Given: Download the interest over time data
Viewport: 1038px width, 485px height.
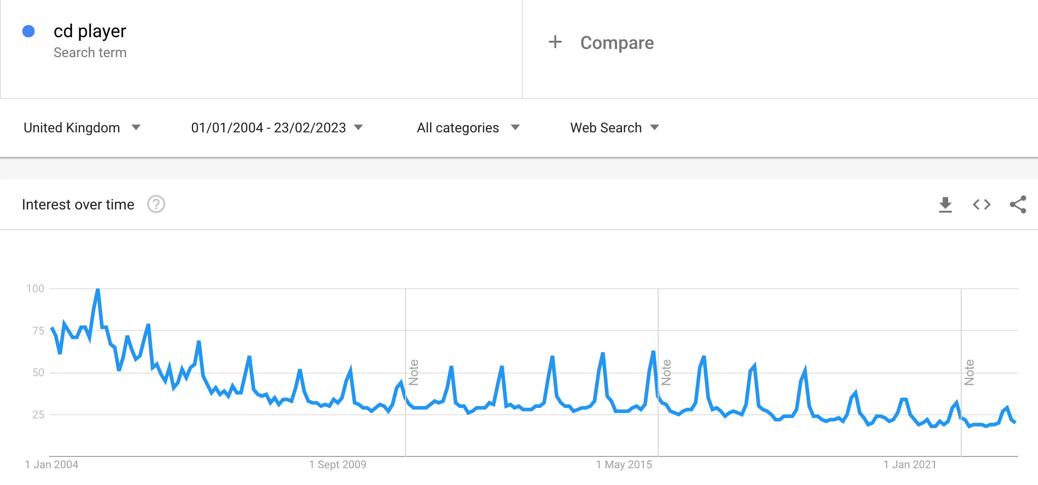Looking at the screenshot, I should (945, 205).
